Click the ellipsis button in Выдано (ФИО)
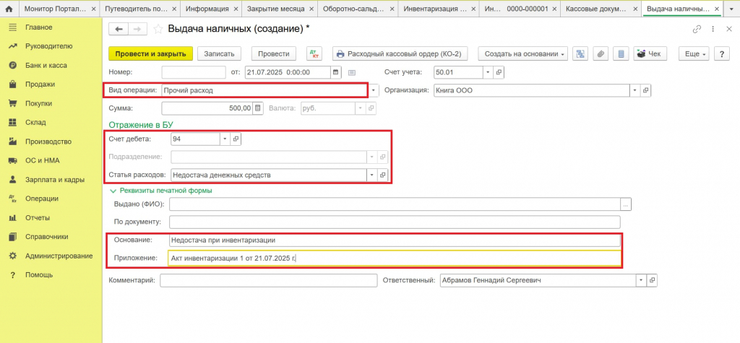 (x=626, y=204)
